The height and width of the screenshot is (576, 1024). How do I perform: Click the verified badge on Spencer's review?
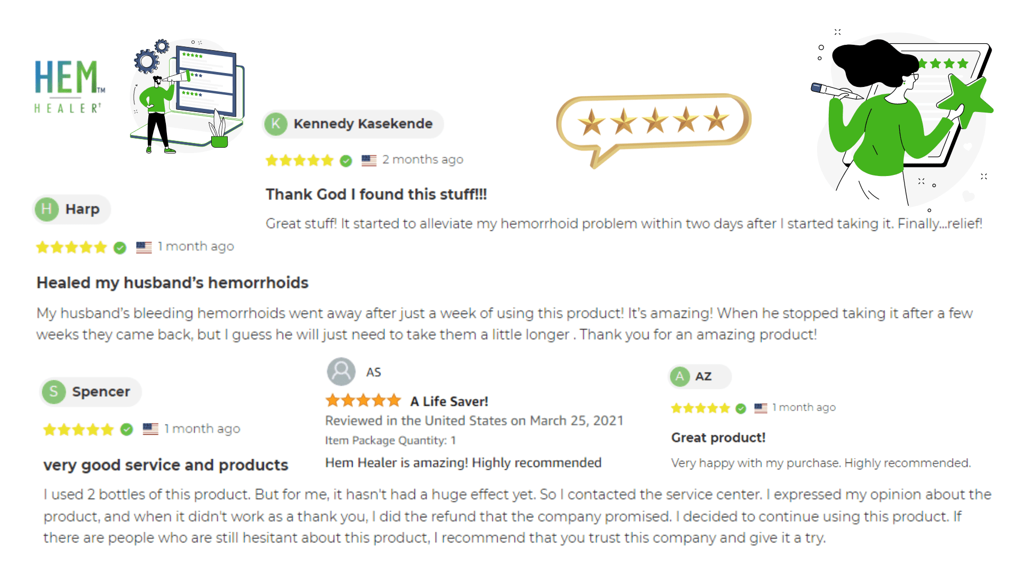coord(126,429)
